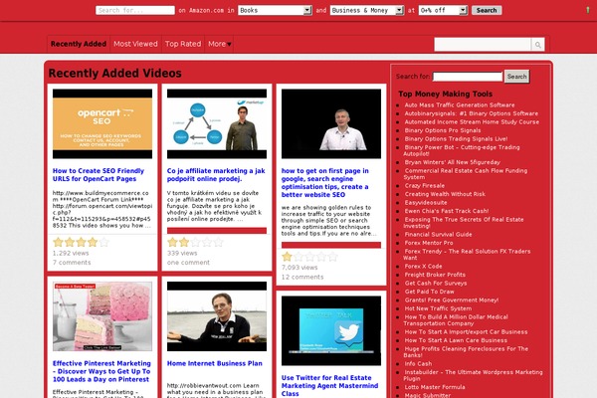Open 'Co je affiliate marketing' video link
This screenshot has width=597, height=398.
click(216, 175)
